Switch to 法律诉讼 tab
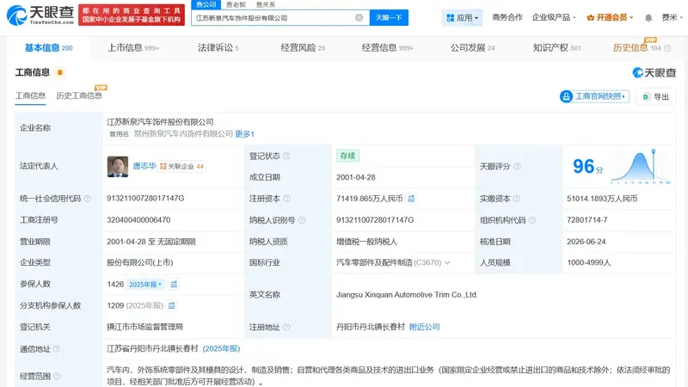Screen dimensions: 688x387 (x=218, y=48)
